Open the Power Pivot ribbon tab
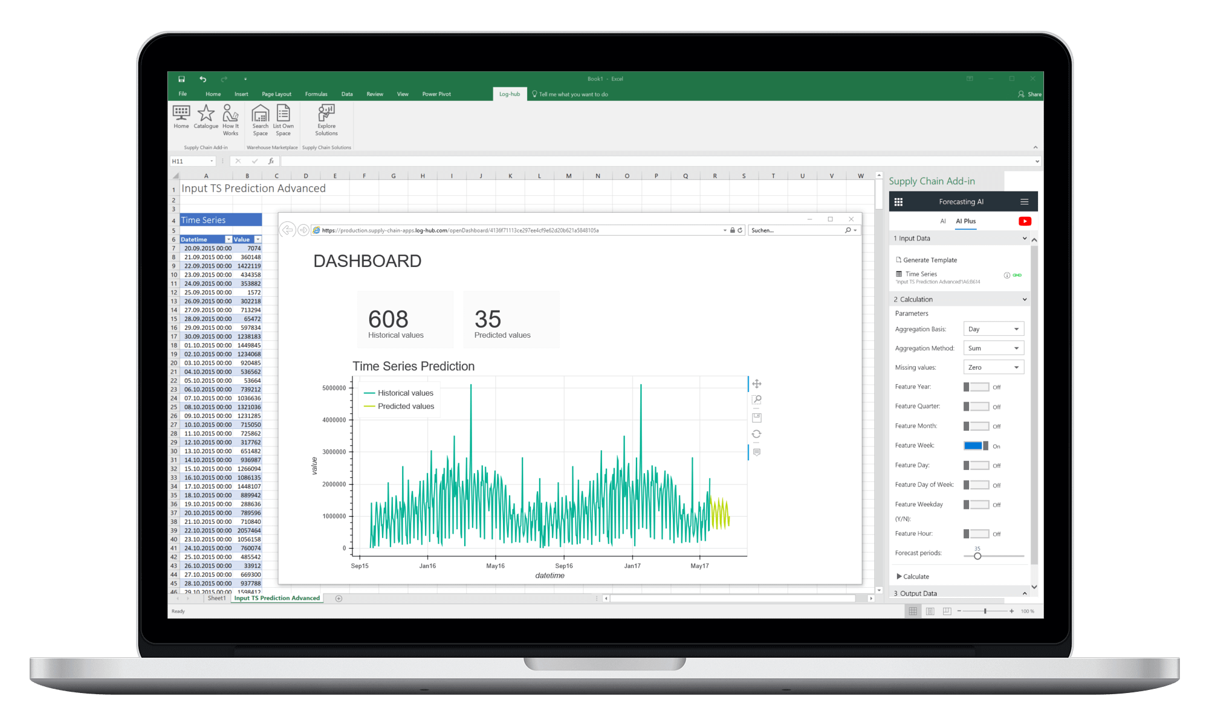Image resolution: width=1209 pixels, height=725 pixels. click(x=436, y=94)
